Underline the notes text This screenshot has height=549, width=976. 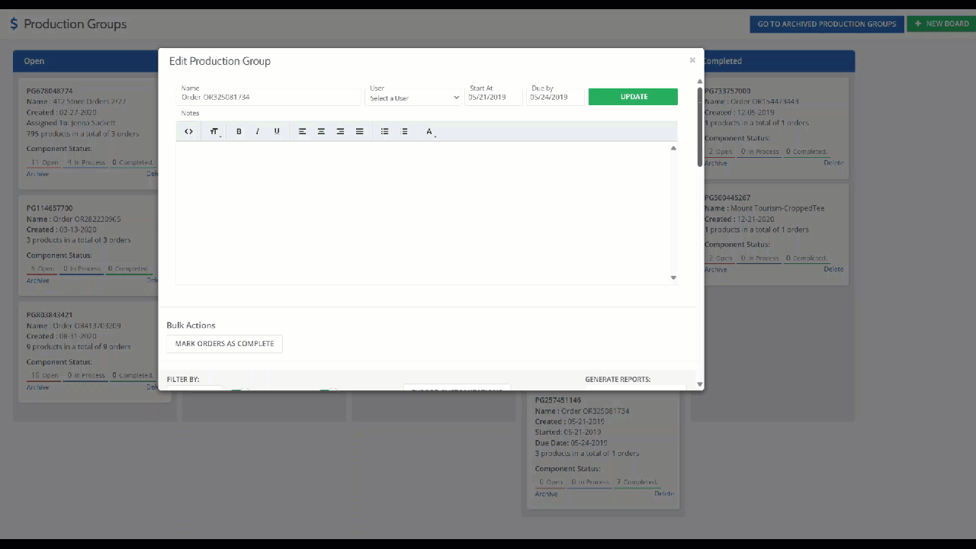click(x=277, y=132)
